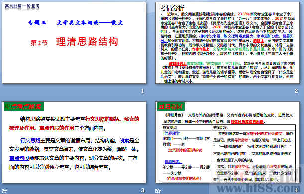The image size is (304, 194).
Task: Click the animation star icon under slide 3
Action: (4, 191)
